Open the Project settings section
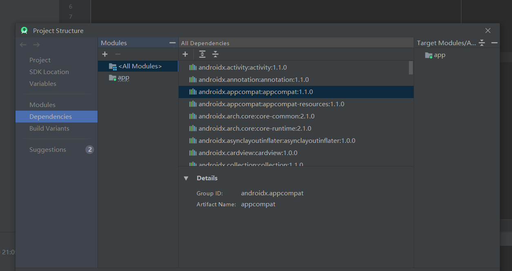This screenshot has width=512, height=271. pos(40,60)
